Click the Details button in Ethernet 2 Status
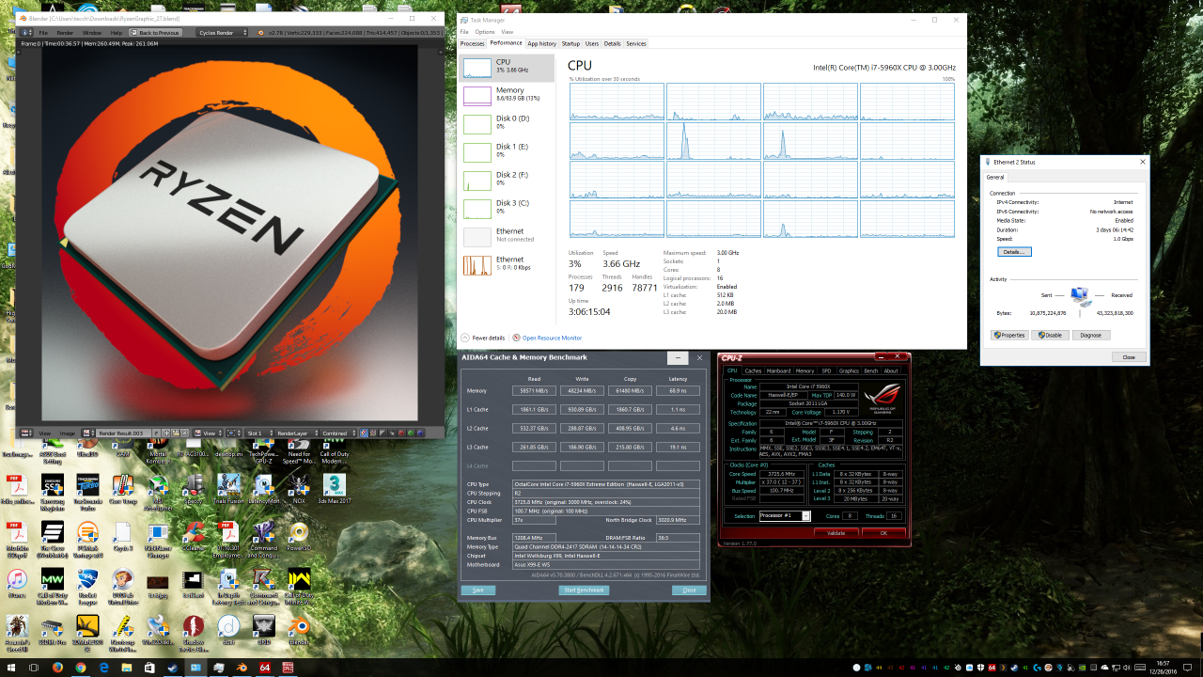The width and height of the screenshot is (1203, 677). 1014,252
